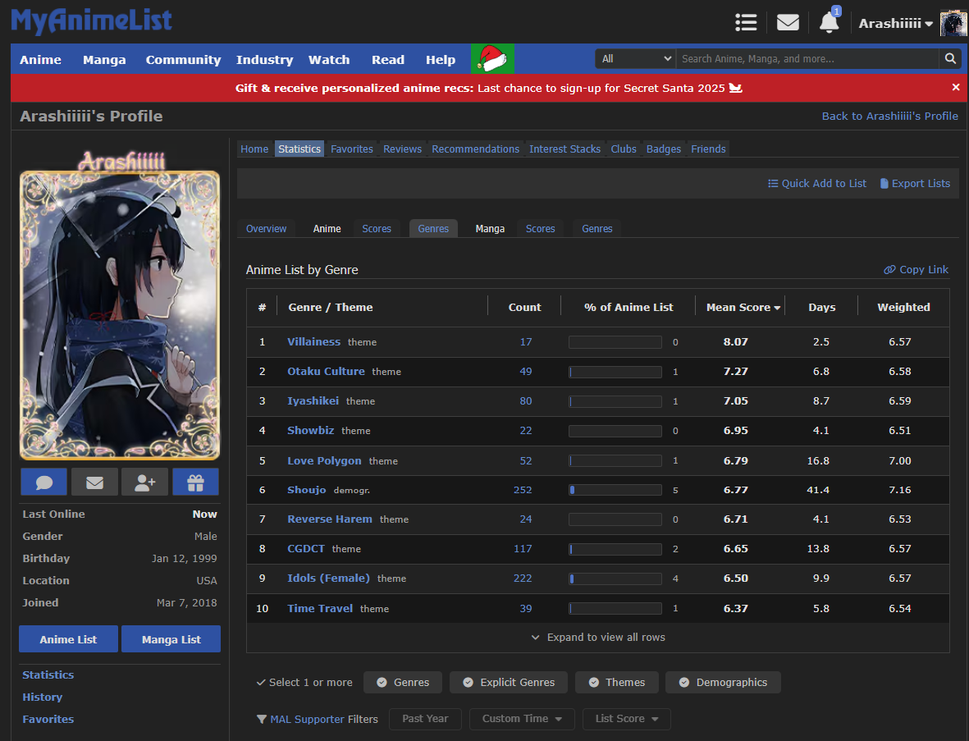Open the Watch menu
Image resolution: width=969 pixels, height=741 pixels.
[x=329, y=60]
